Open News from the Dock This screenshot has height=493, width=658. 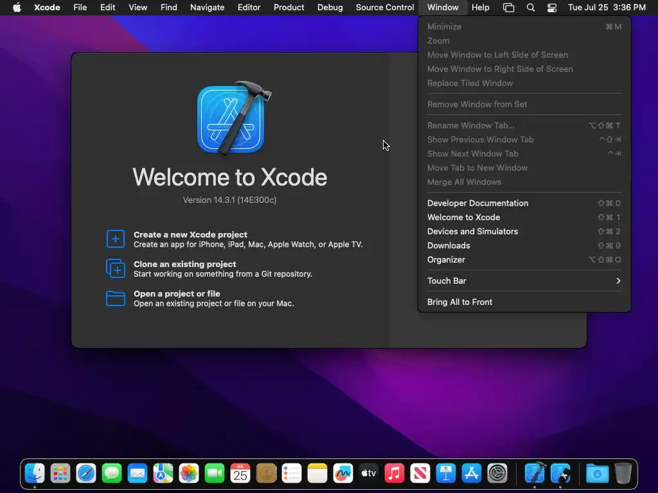(x=420, y=474)
